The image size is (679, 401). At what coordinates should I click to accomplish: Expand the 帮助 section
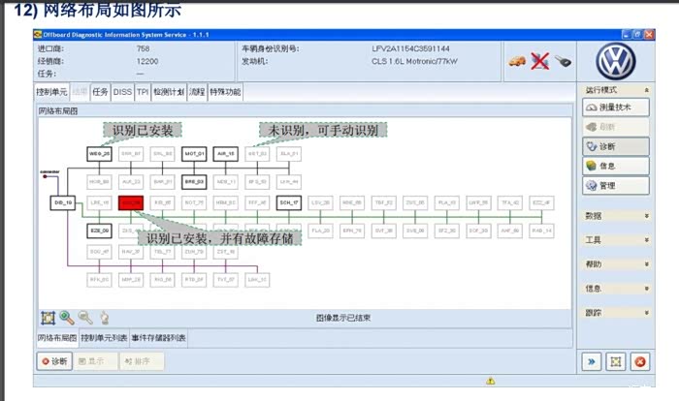click(x=616, y=264)
